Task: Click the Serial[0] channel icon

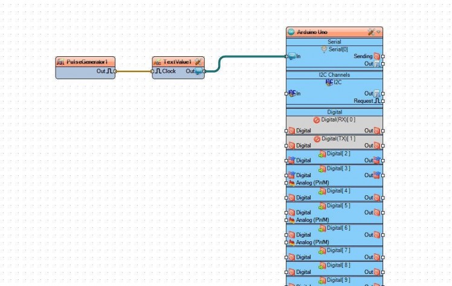Action: (x=324, y=50)
